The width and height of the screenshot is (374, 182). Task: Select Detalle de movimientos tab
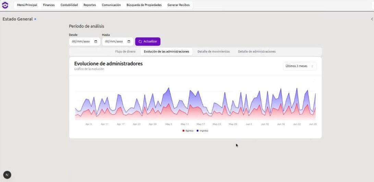(x=213, y=51)
